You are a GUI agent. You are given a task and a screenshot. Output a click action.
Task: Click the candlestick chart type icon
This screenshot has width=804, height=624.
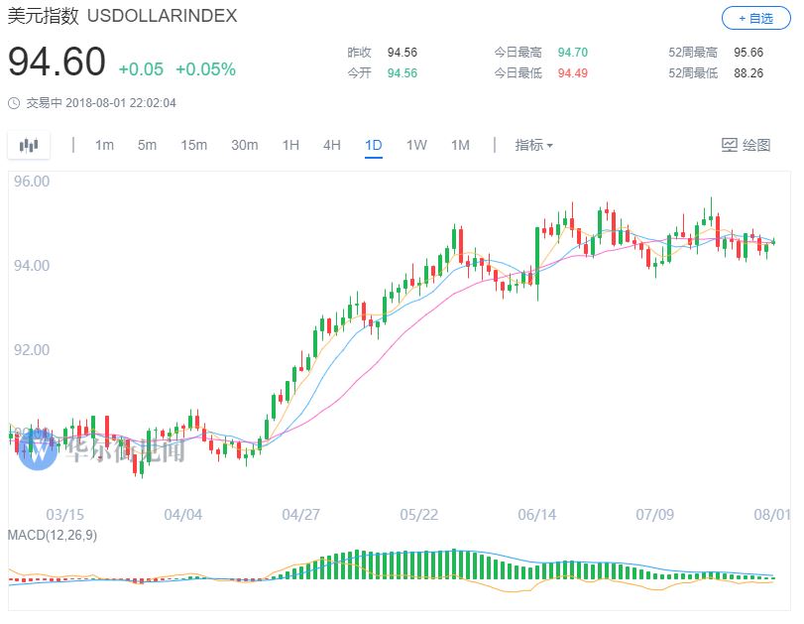coord(29,145)
